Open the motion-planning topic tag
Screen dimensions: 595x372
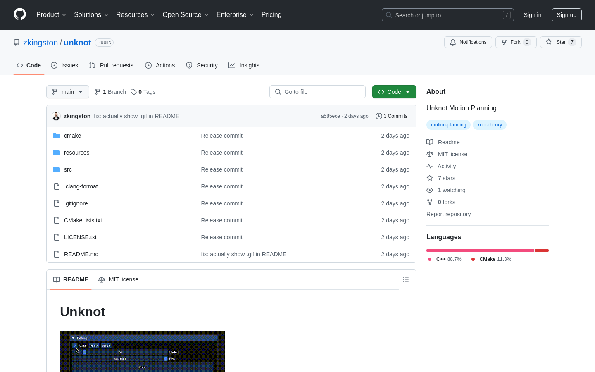point(448,125)
